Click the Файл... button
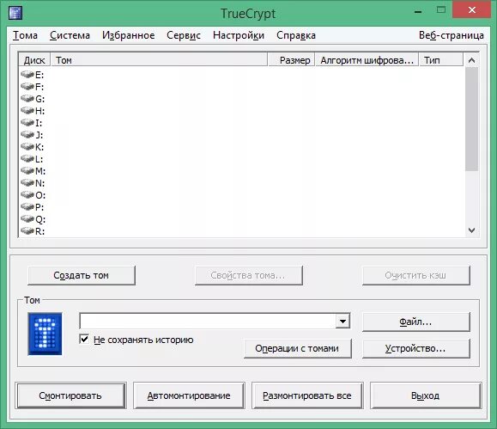Image resolution: width=497 pixels, height=429 pixels. [415, 322]
